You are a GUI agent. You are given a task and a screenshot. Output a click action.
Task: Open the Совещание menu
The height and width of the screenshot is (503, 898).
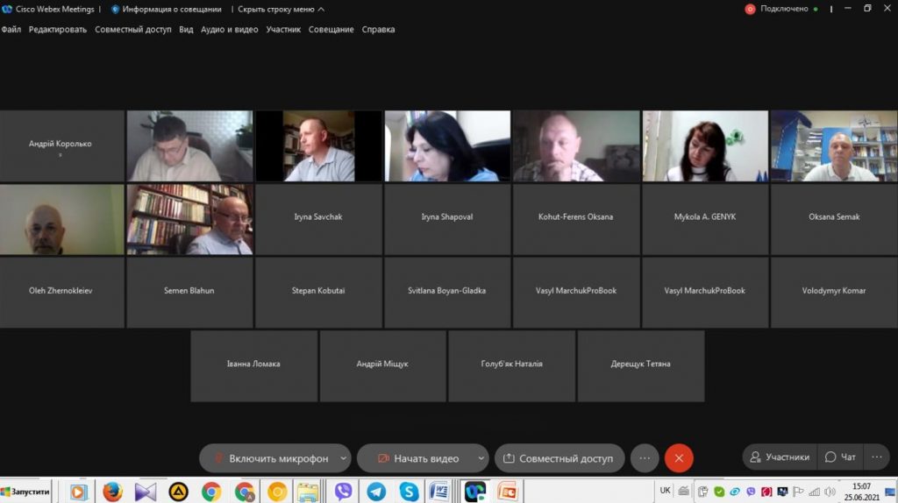click(331, 29)
